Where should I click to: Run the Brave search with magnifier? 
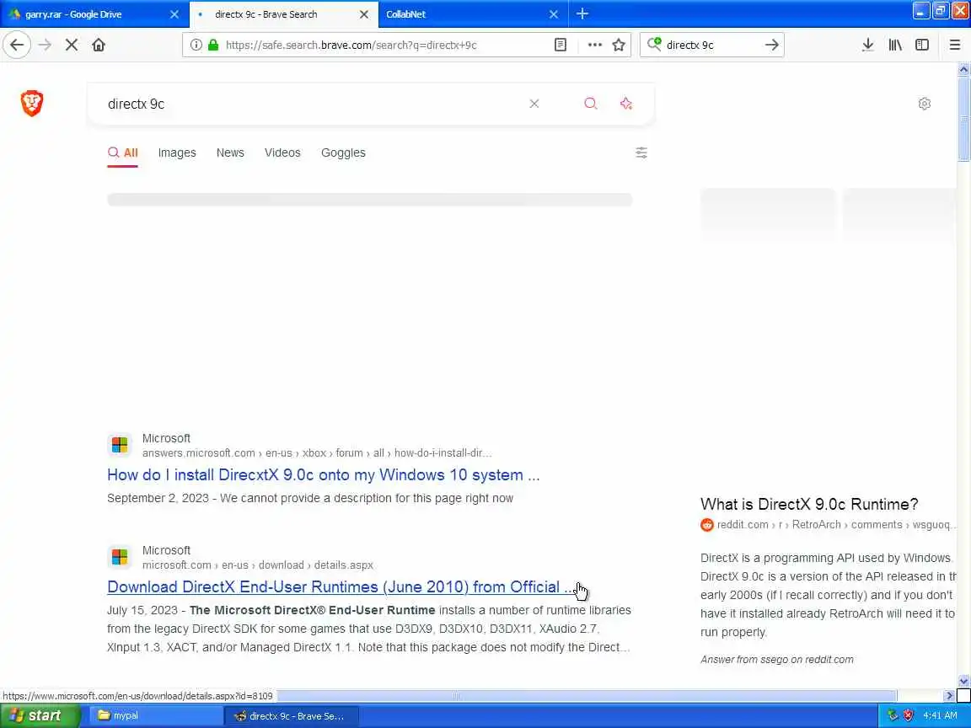tap(591, 104)
